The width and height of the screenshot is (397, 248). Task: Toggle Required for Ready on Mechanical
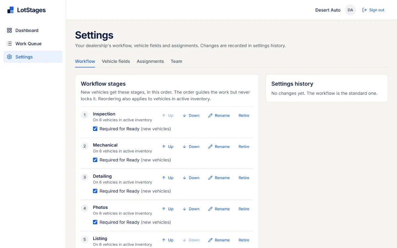[95, 160]
